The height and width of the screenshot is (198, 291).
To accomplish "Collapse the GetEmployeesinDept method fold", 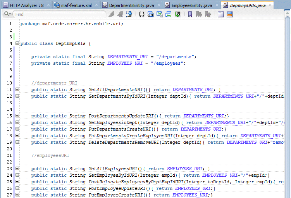I will 17,122.
